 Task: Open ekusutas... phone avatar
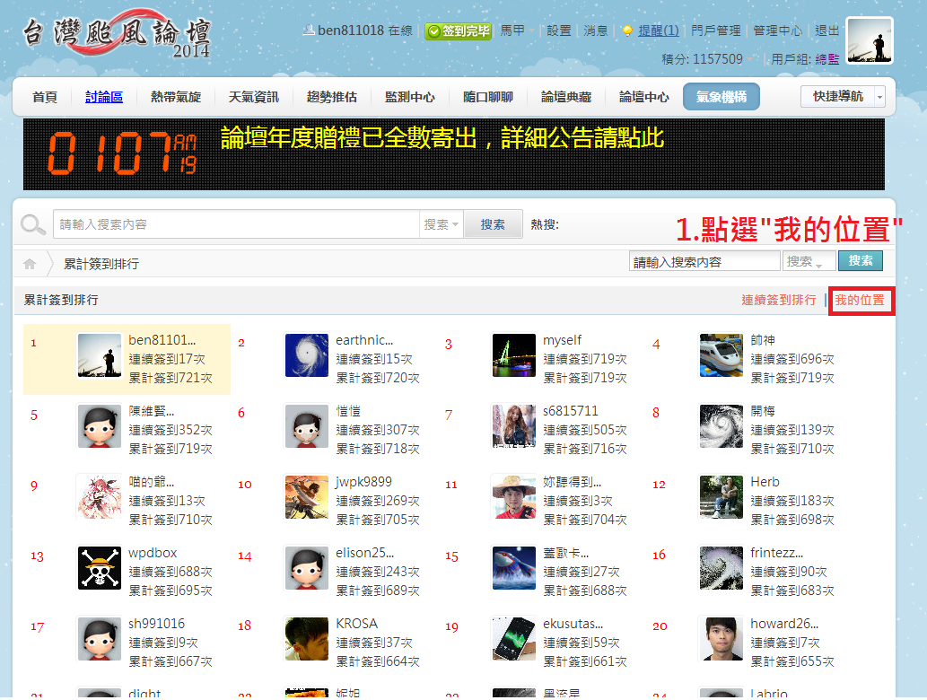click(513, 639)
